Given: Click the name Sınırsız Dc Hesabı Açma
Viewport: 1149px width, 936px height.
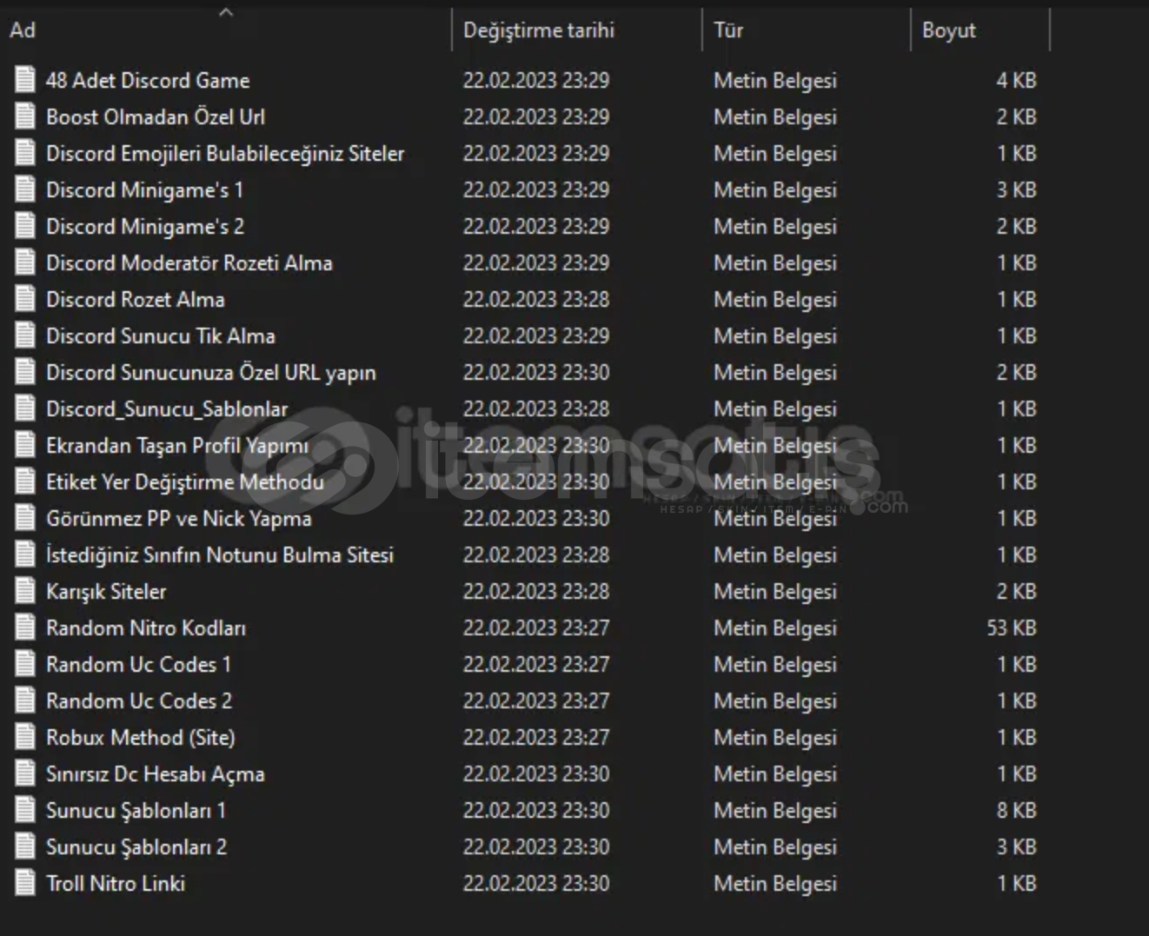Looking at the screenshot, I should [156, 773].
